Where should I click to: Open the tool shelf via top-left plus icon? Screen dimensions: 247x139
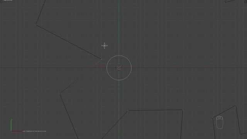coord(1,2)
